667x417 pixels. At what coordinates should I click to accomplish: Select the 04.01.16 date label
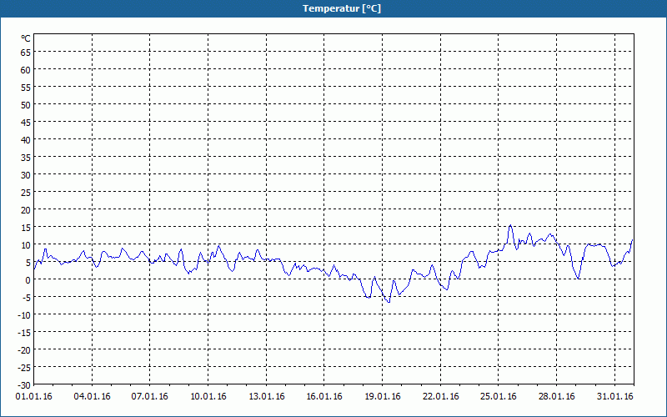[x=92, y=396]
